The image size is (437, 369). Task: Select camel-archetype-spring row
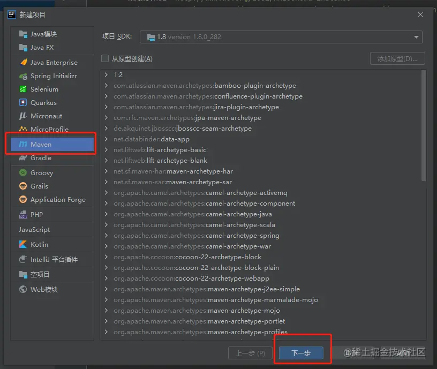pyautogui.click(x=261, y=236)
